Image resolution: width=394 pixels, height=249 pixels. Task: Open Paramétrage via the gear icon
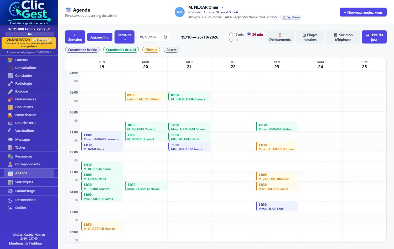(x=10, y=191)
